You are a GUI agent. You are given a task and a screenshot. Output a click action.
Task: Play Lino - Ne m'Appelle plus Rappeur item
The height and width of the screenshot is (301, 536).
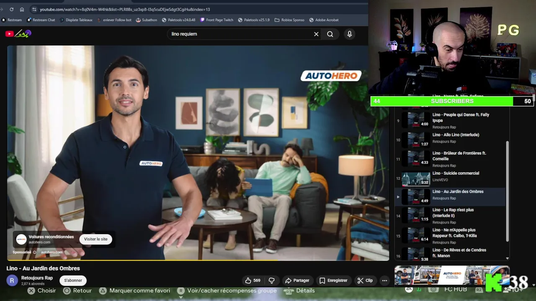450,236
